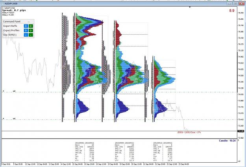Click the green minus button for Day Shift
Image resolution: width=246 pixels, height=167 pixels.
[x=31, y=35]
